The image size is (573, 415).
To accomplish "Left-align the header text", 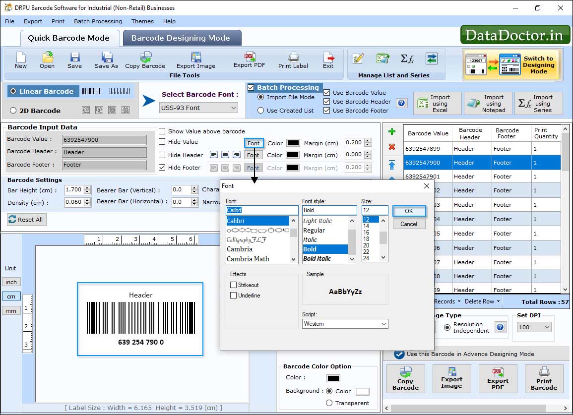I will click(214, 155).
